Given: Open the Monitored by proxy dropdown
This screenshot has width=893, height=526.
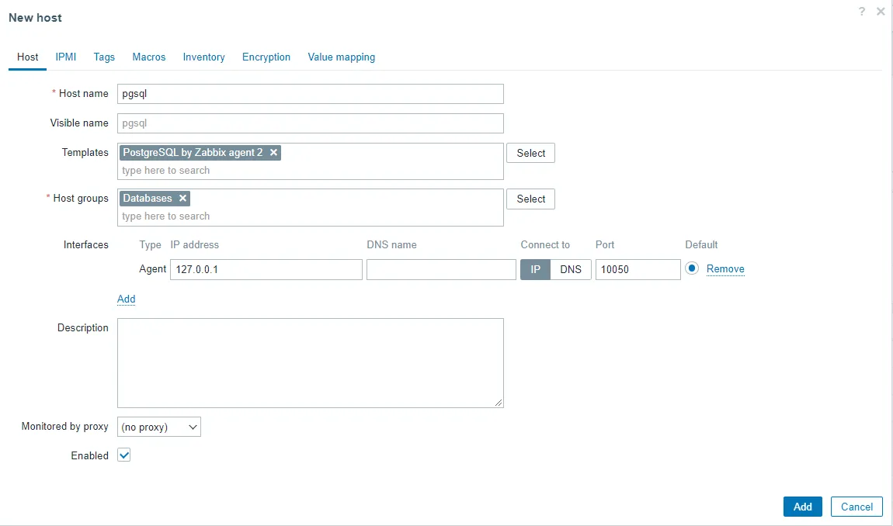Looking at the screenshot, I should point(159,427).
